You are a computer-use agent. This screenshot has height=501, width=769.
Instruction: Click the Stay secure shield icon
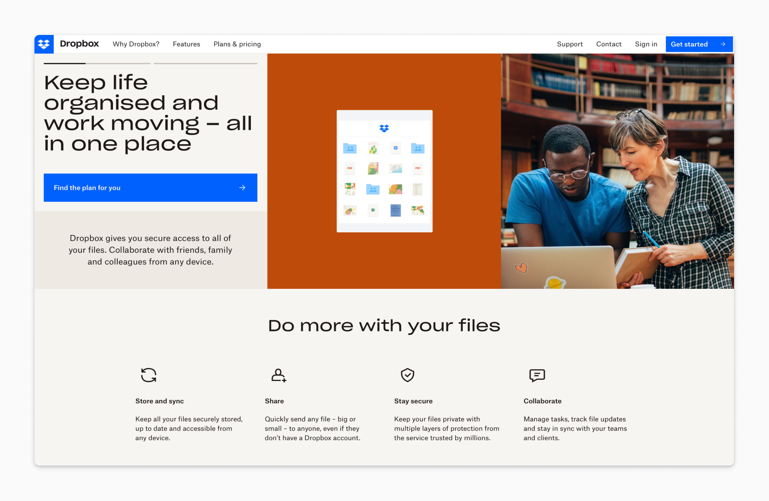(407, 375)
